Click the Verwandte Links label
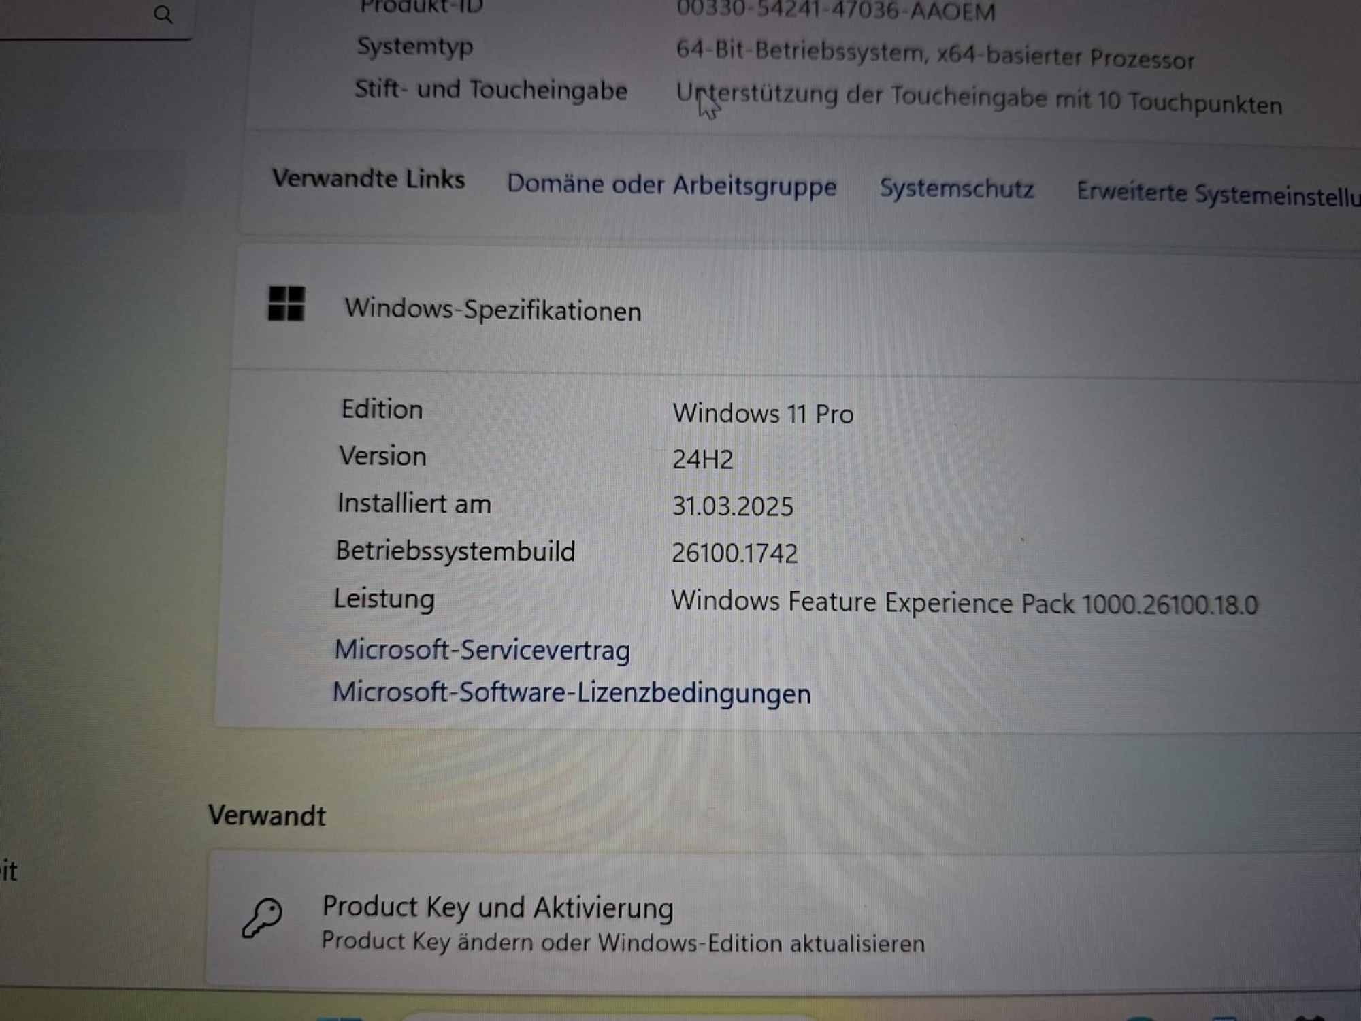The height and width of the screenshot is (1021, 1361). (x=368, y=179)
